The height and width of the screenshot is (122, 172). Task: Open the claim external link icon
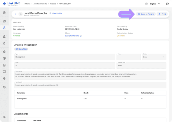click(81, 36)
